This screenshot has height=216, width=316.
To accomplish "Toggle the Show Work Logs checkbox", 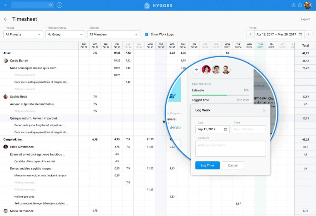I will [x=147, y=34].
